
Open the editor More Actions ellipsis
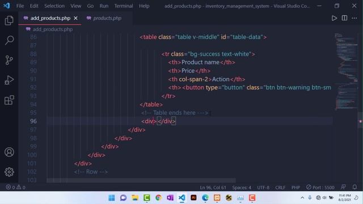(x=354, y=18)
